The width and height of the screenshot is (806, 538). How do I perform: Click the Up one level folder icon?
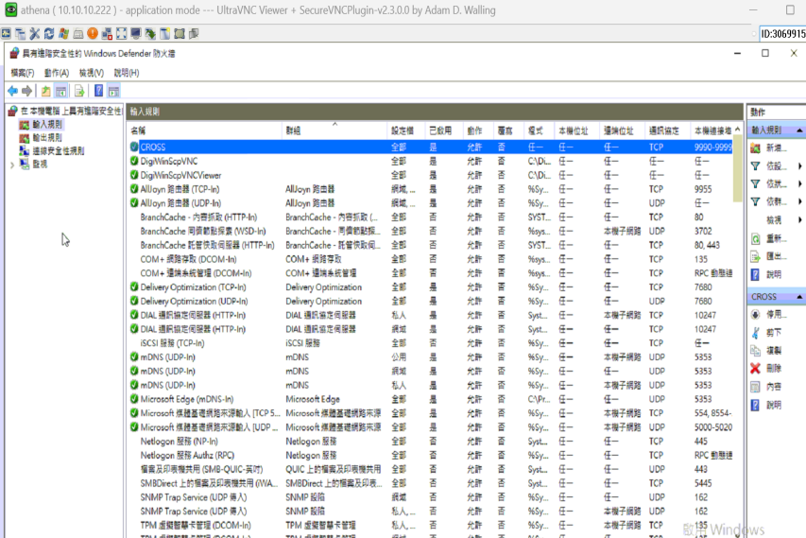(x=45, y=91)
